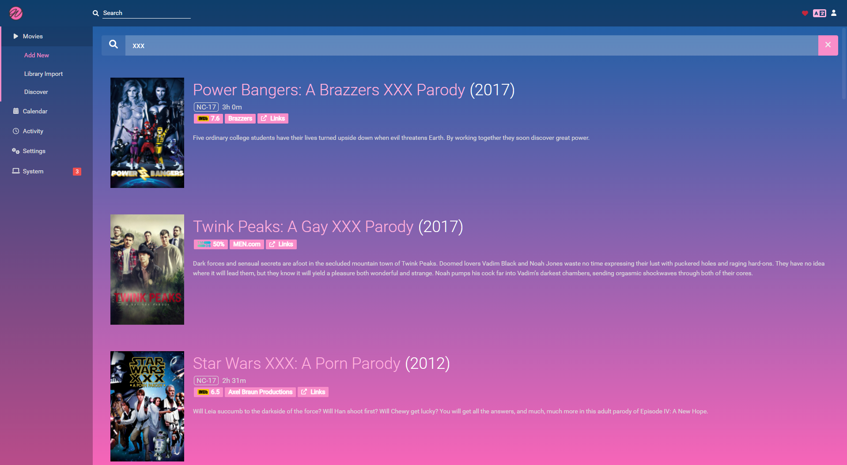Go to Discover page
The height and width of the screenshot is (465, 847).
[36, 92]
